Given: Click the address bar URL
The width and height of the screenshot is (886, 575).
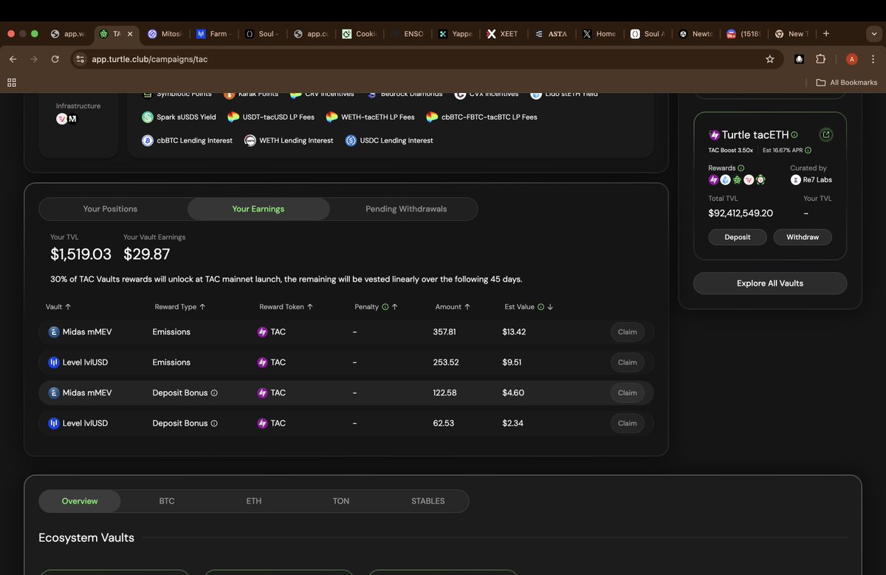Looking at the screenshot, I should click(x=150, y=59).
